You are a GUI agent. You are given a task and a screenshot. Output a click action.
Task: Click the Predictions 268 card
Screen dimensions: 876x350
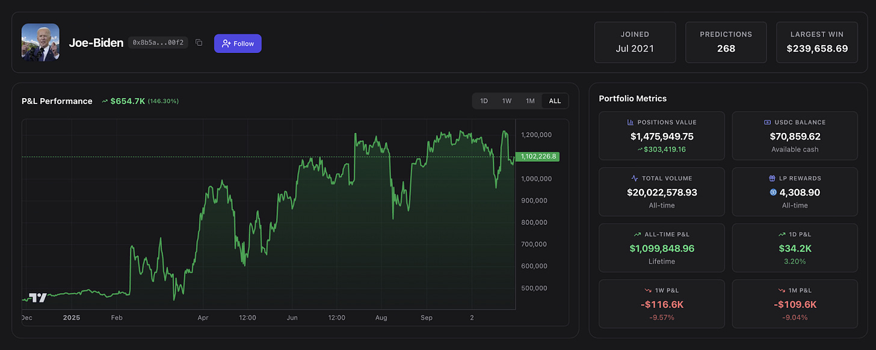coord(726,42)
